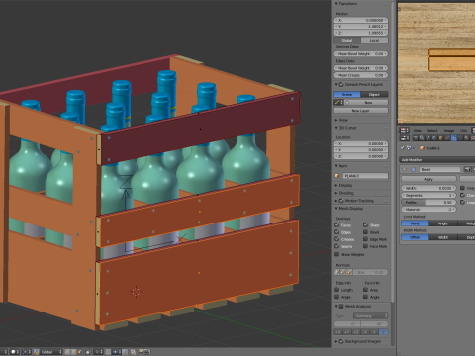Image resolution: width=475 pixels, height=356 pixels.
Task: Switch Transform to Local coordinates
Action: (374, 40)
